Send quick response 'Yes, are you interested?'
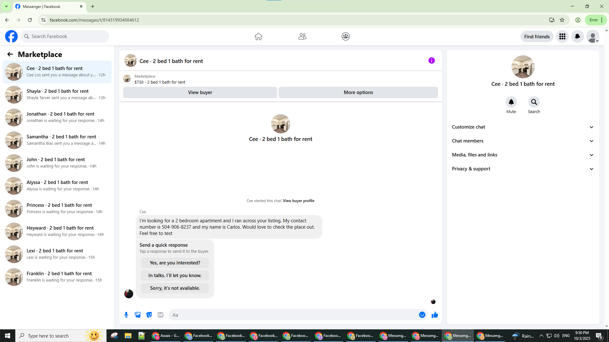 click(x=175, y=263)
